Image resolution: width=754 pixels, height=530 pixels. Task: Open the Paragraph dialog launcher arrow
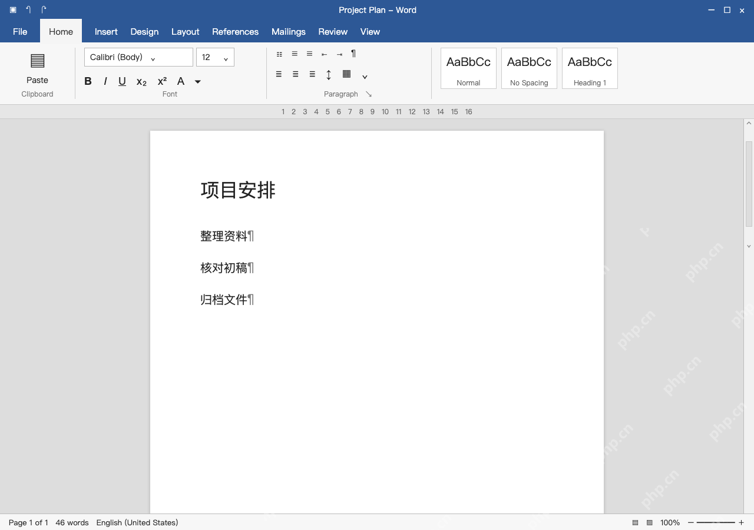click(x=369, y=94)
